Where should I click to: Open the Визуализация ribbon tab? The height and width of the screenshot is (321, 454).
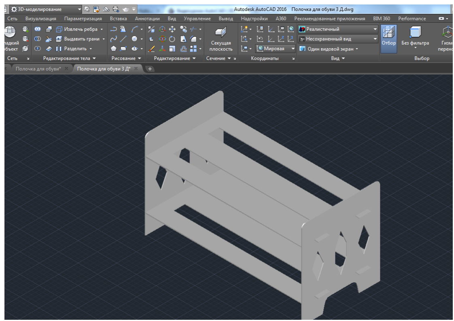point(41,19)
